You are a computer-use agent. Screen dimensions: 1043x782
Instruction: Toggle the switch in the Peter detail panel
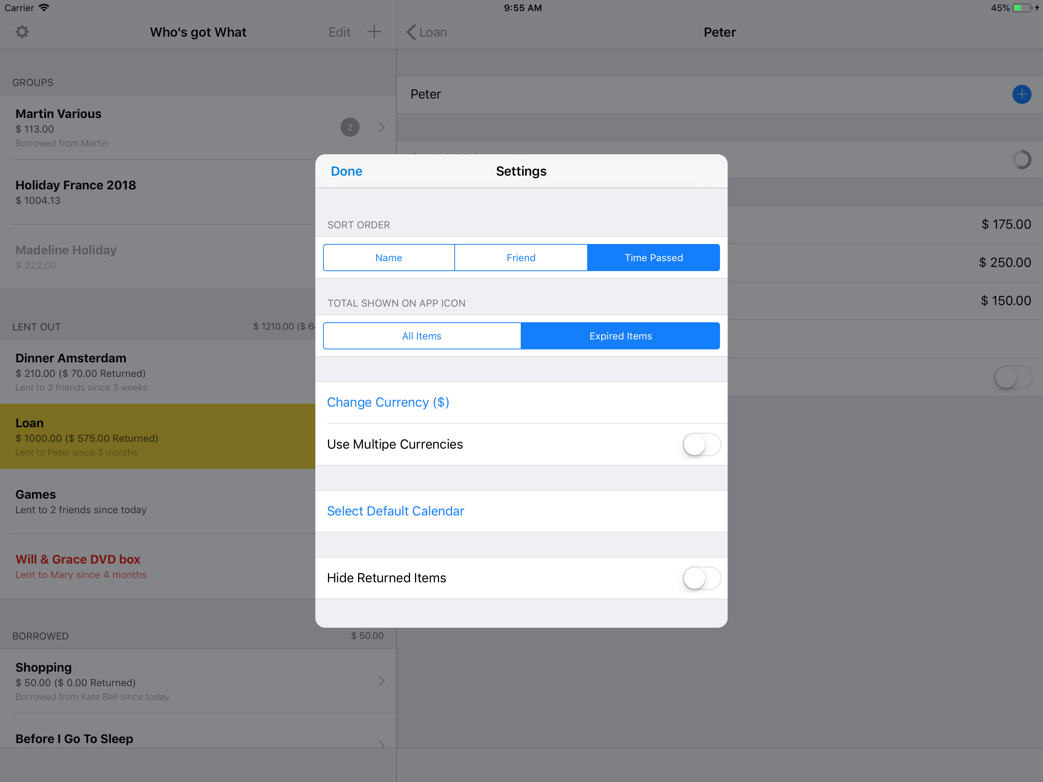click(x=1013, y=377)
